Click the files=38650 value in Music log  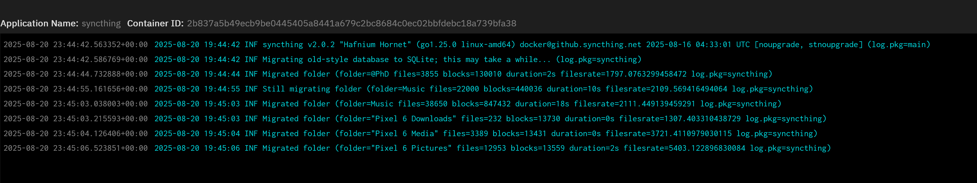pos(422,104)
